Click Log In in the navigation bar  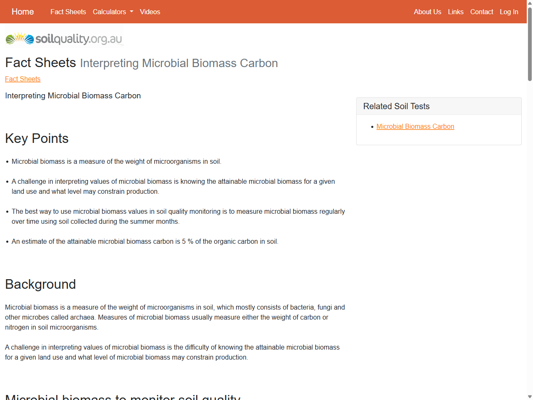pyautogui.click(x=509, y=12)
